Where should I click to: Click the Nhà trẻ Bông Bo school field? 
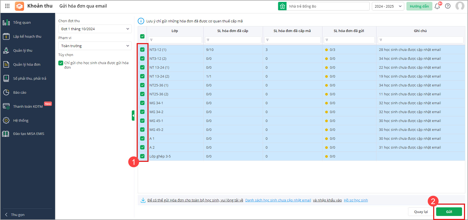coord(328,6)
